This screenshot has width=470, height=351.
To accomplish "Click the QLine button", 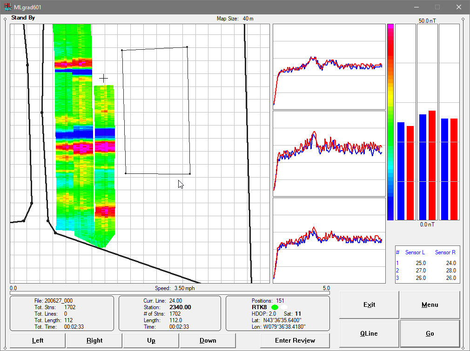I will pyautogui.click(x=369, y=333).
